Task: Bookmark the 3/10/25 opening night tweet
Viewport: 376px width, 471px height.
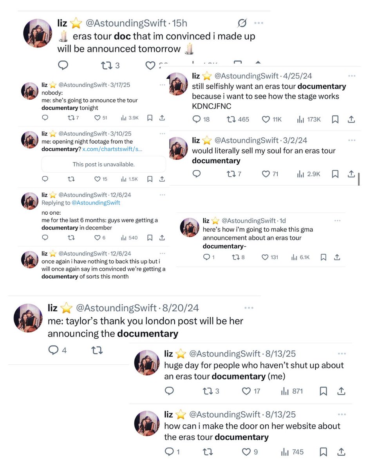Action: (x=150, y=179)
